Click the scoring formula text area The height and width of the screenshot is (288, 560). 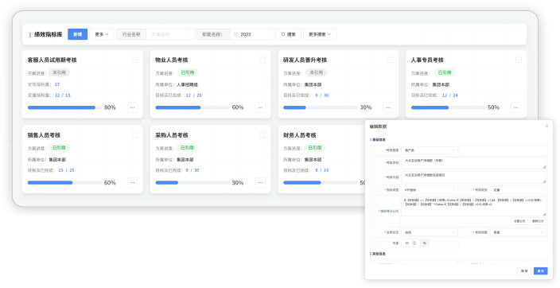pos(473,206)
